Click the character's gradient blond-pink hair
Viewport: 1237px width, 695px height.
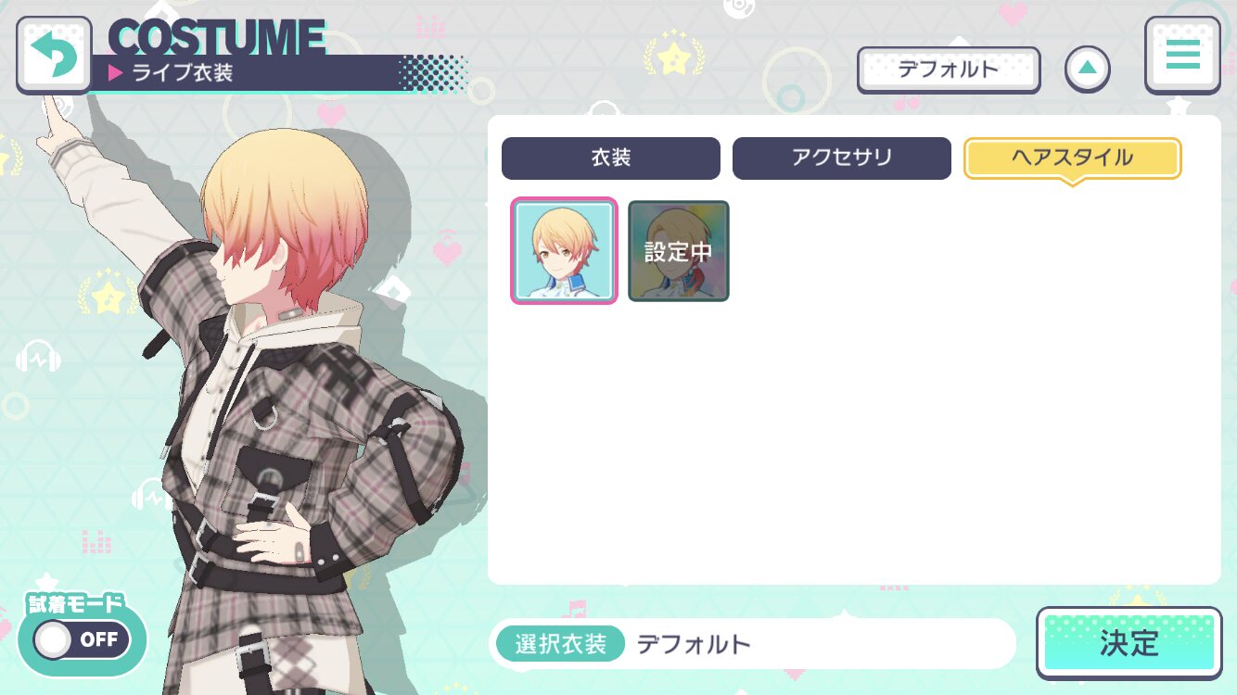click(x=287, y=222)
